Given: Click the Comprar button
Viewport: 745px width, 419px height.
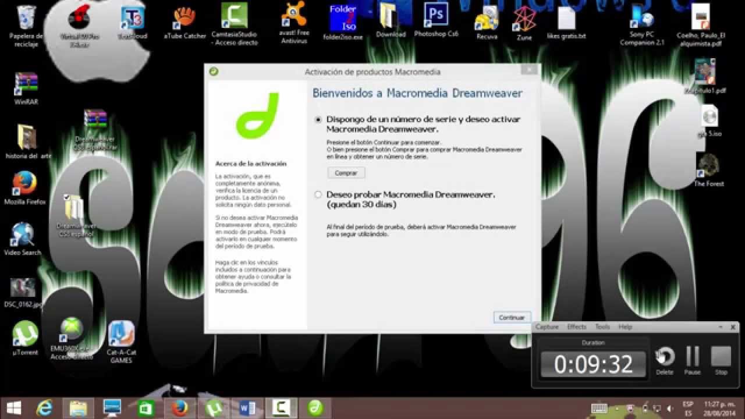Looking at the screenshot, I should [x=346, y=173].
